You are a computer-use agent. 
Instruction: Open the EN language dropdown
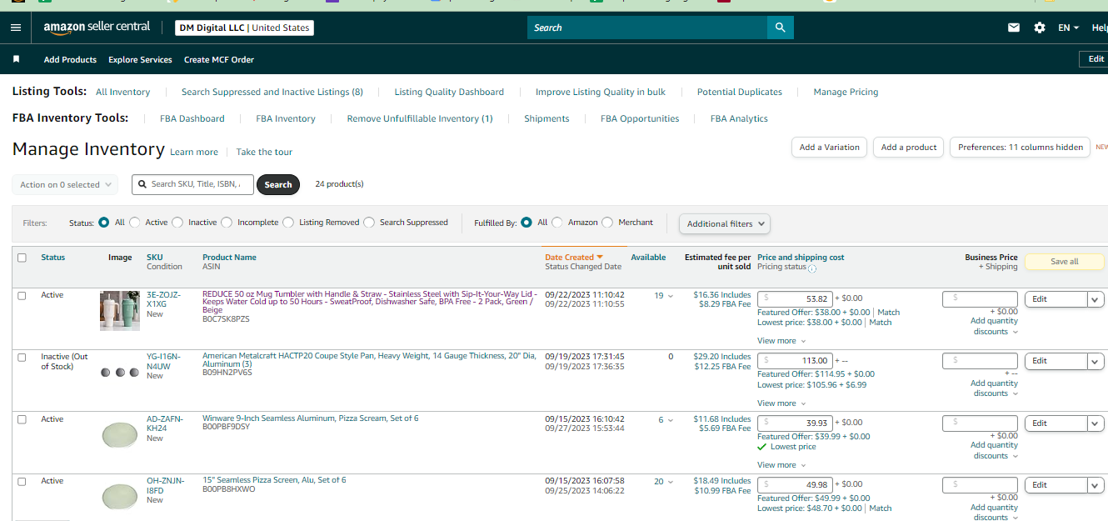[x=1068, y=28]
